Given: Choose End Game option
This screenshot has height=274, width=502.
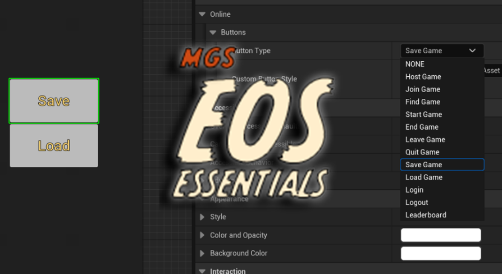Looking at the screenshot, I should (442, 127).
